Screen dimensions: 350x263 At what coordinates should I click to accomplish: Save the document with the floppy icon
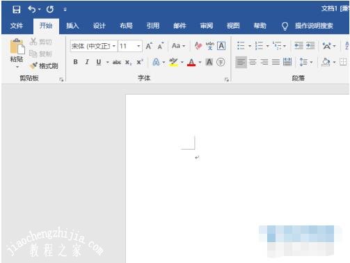(17, 10)
